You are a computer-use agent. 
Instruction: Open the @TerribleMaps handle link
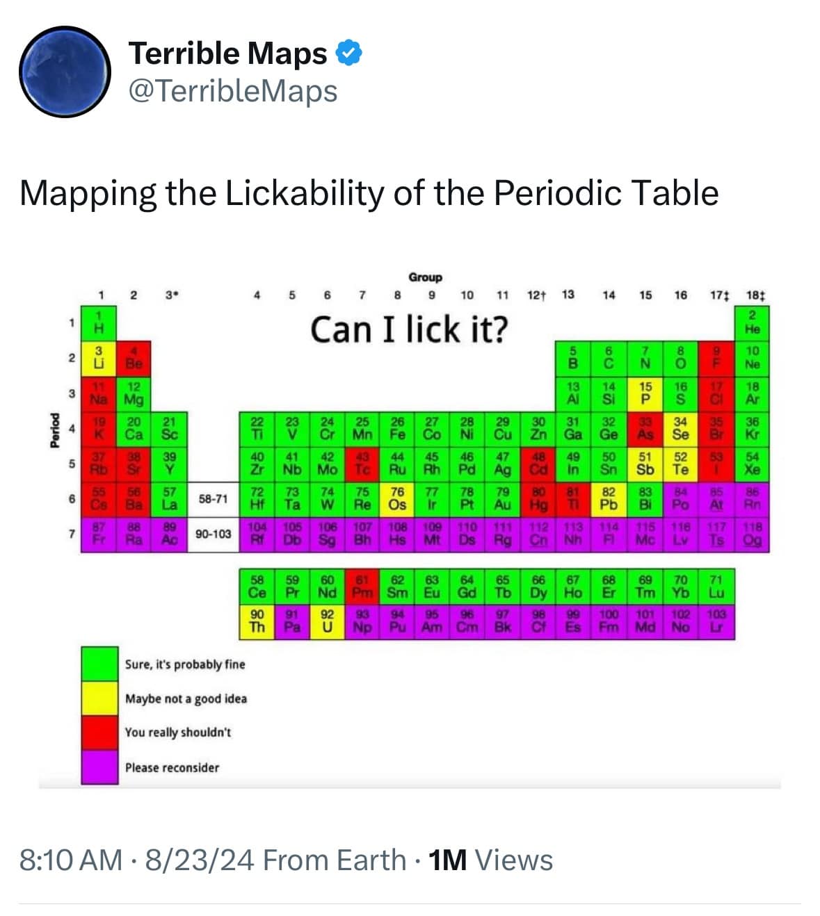[x=233, y=90]
